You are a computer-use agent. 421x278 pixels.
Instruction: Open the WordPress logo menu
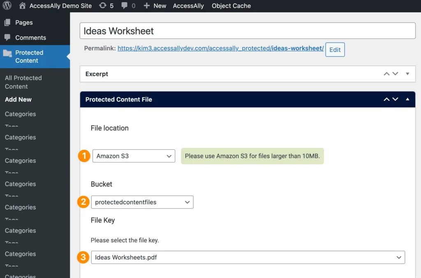tap(7, 6)
